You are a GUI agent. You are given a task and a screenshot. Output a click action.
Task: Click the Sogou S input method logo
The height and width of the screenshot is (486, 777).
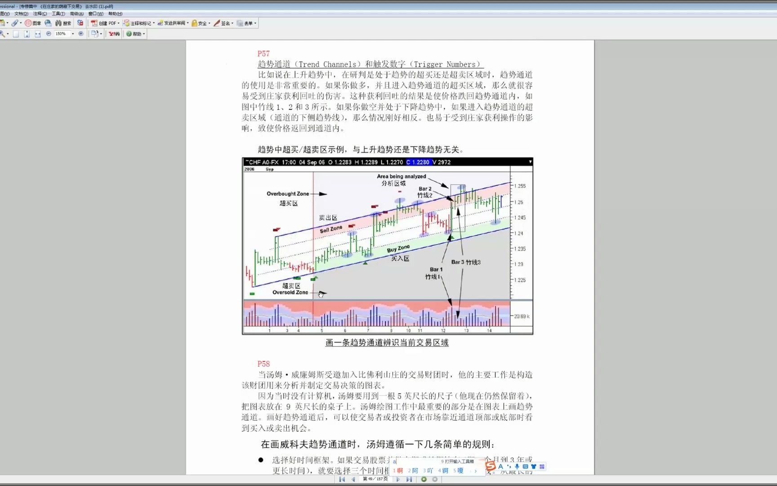(x=491, y=467)
